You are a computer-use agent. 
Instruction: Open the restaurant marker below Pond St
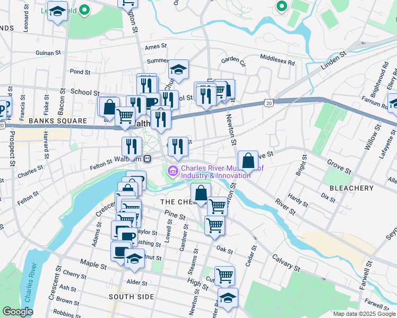[146, 86]
